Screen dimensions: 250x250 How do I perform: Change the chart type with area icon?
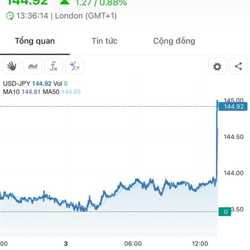(32, 66)
